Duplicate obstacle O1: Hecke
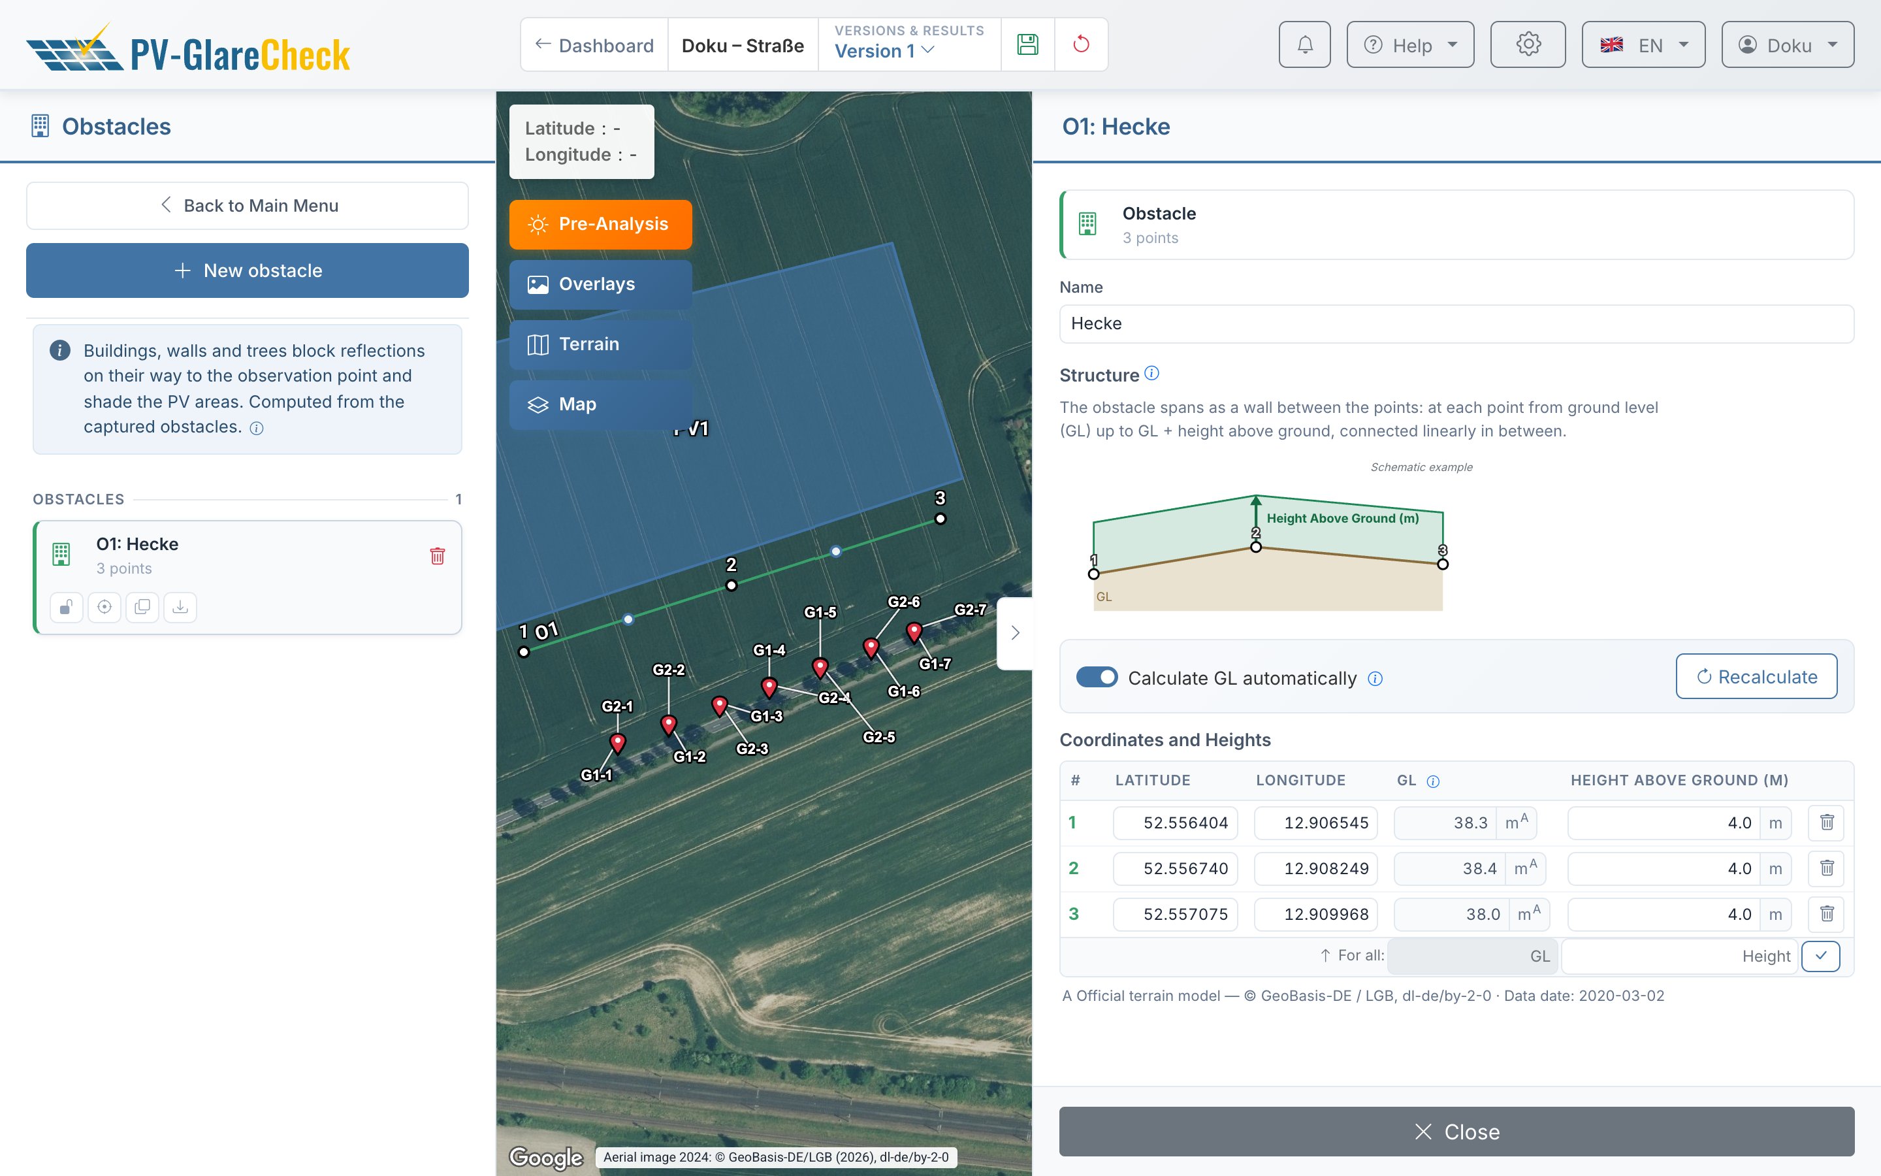Screen dimensions: 1881x1176 142,607
